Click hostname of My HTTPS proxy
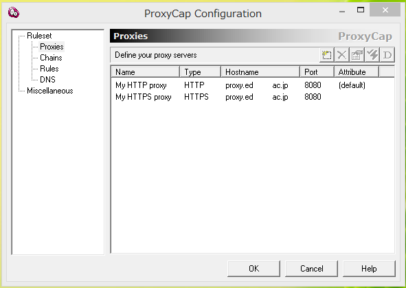The image size is (406, 288). [x=257, y=97]
